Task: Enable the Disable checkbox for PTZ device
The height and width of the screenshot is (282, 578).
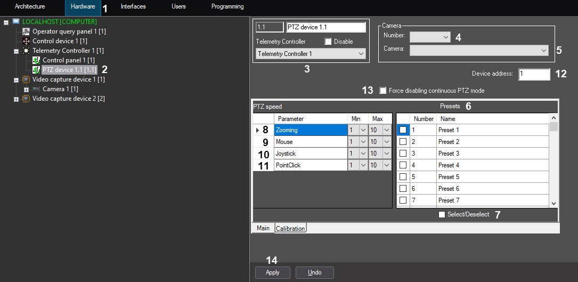Action: [x=328, y=42]
